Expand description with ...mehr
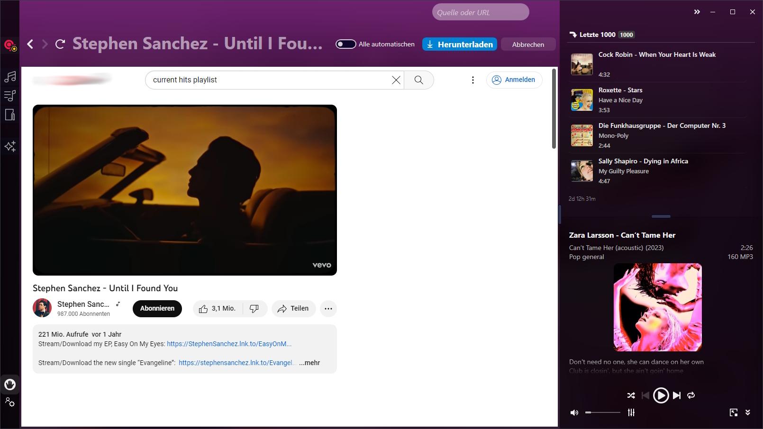 click(309, 363)
